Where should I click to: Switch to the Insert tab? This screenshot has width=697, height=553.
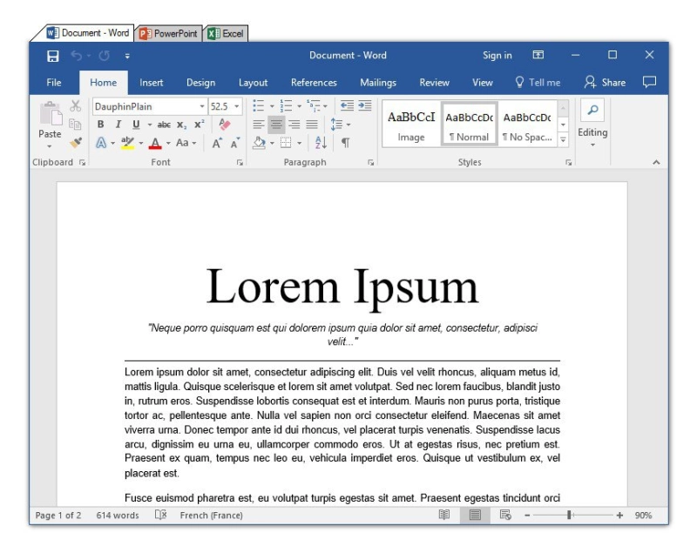tap(151, 83)
